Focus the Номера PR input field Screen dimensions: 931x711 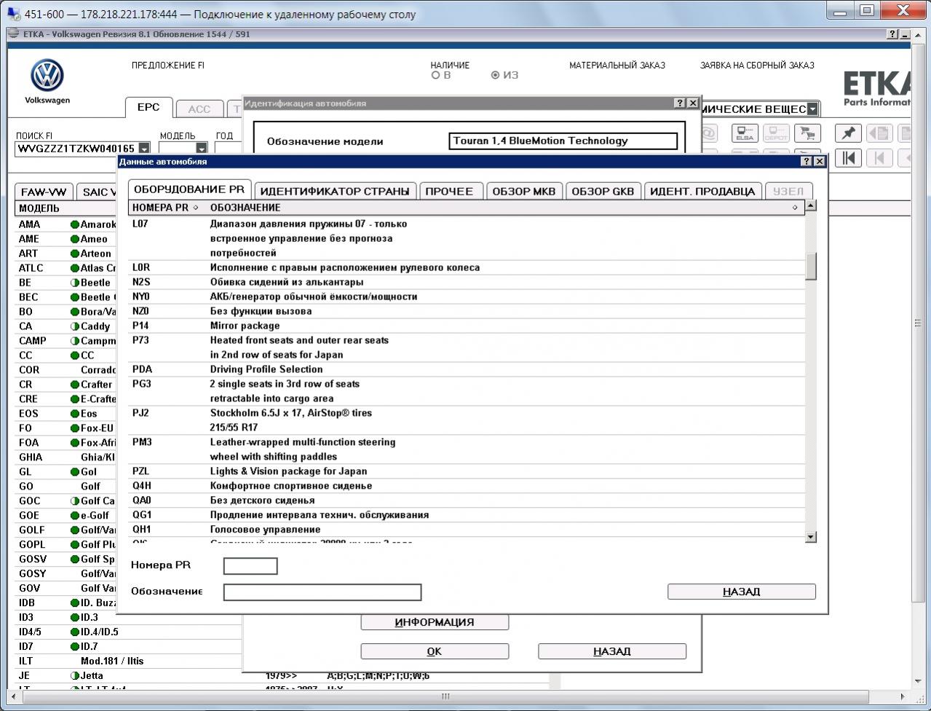click(x=250, y=566)
